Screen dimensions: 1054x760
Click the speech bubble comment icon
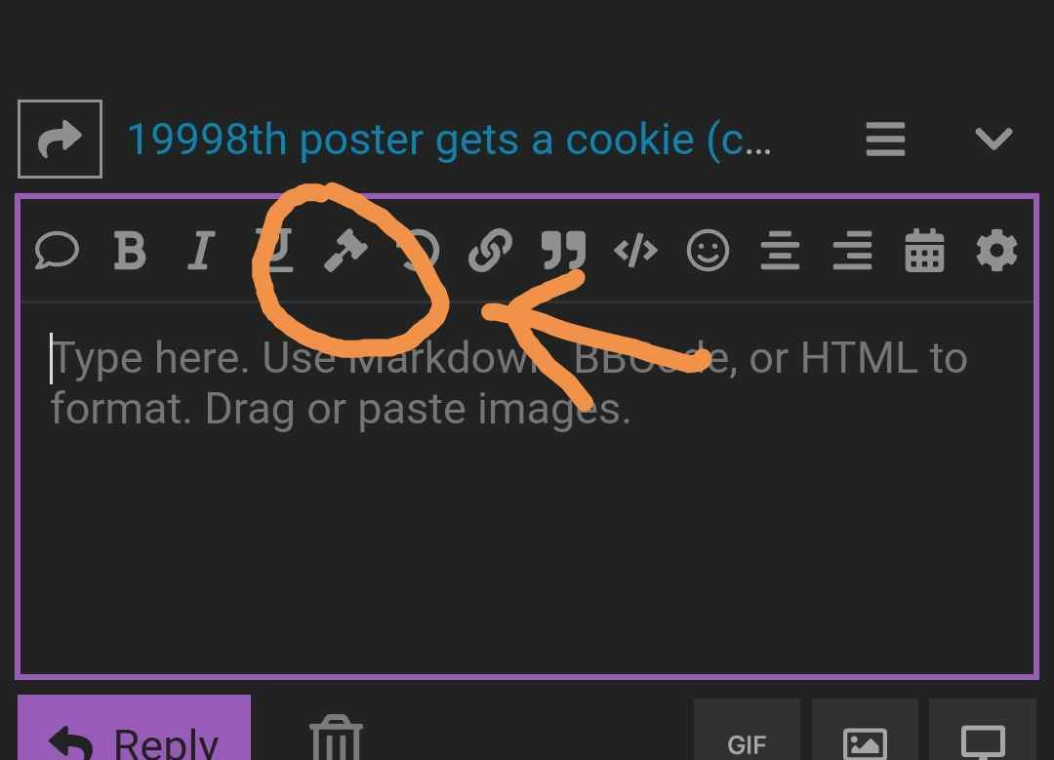coord(58,251)
